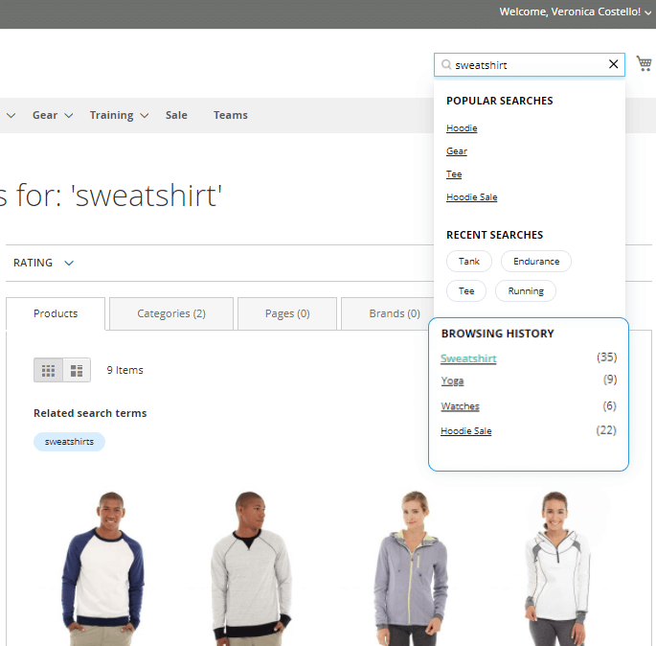Switch to list view mode
The height and width of the screenshot is (646, 656).
coord(77,370)
